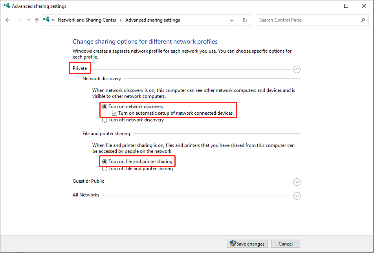Screen dimensions: 374x253
Task: Click the window title bar network icon
Action: click(6, 6)
